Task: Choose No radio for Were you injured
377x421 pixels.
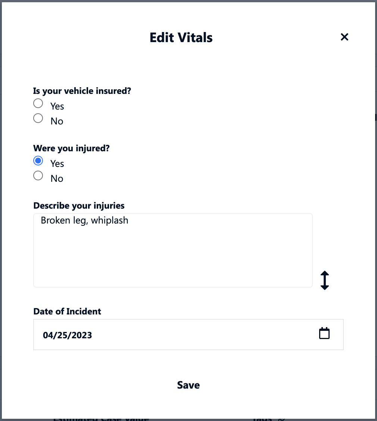Action: (x=38, y=175)
